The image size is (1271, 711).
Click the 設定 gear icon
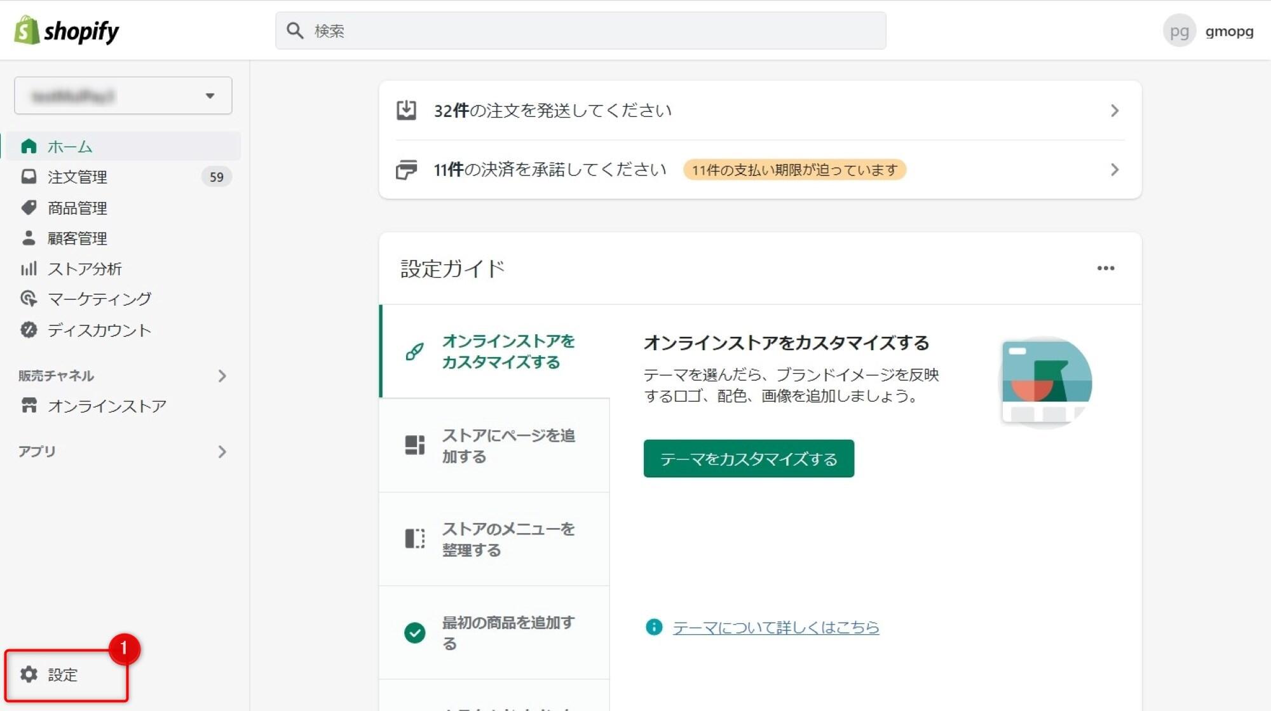pyautogui.click(x=29, y=675)
